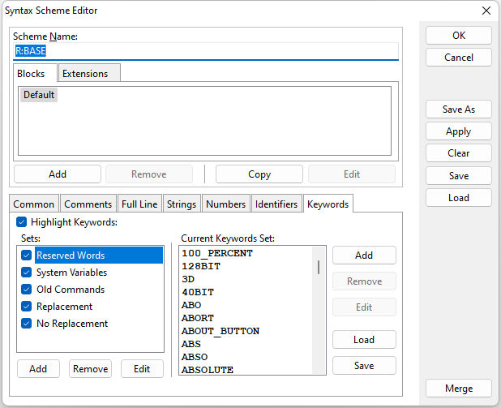Image resolution: width=501 pixels, height=408 pixels.
Task: Select the Old Commands set row
Action: click(99, 289)
